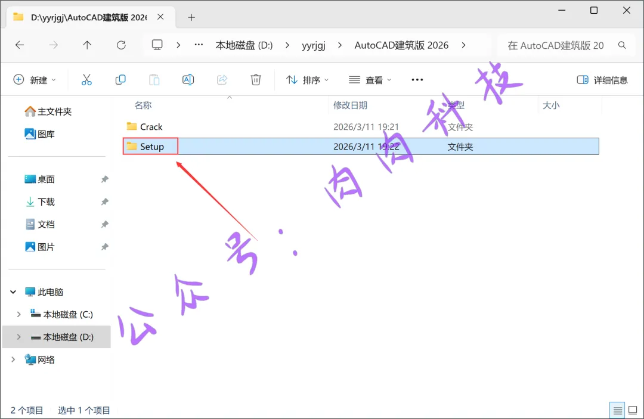Screen dimensions: 644x419
Task: Open the 排序 (Sort) dropdown
Action: tap(307, 80)
